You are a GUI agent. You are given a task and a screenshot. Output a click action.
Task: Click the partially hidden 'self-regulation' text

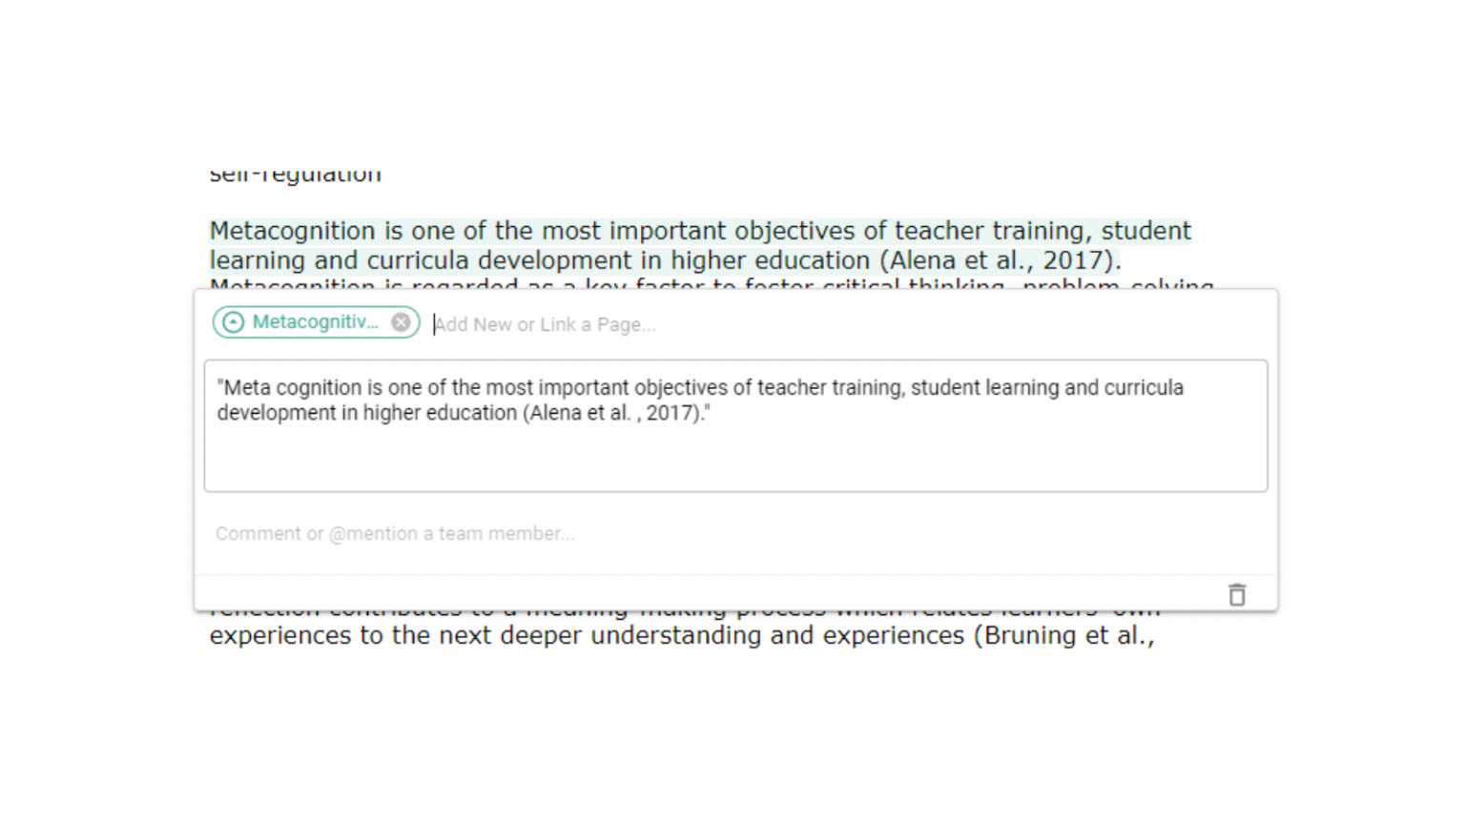point(296,175)
